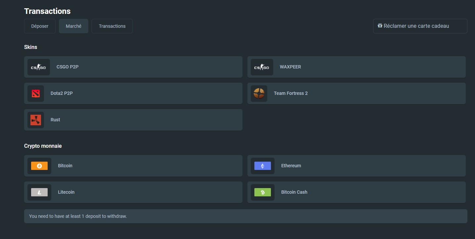
Task: Click the gift icon in the claim button
Action: 380,26
